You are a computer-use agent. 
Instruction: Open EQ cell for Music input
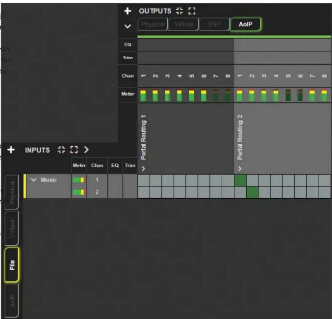(115, 186)
